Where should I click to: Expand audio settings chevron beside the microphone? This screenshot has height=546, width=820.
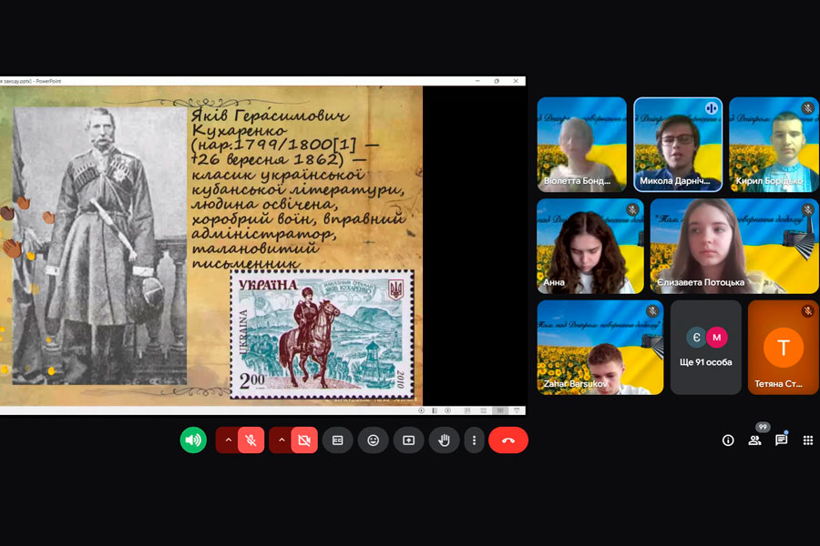(x=228, y=440)
